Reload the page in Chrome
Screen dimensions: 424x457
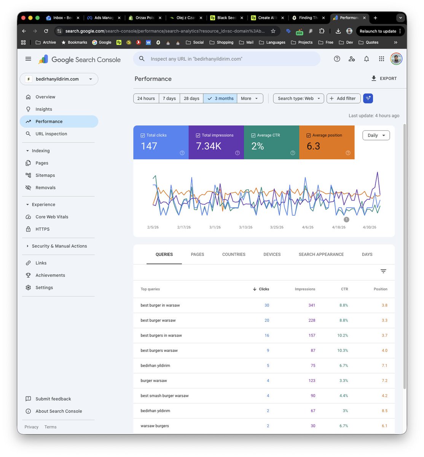46,31
